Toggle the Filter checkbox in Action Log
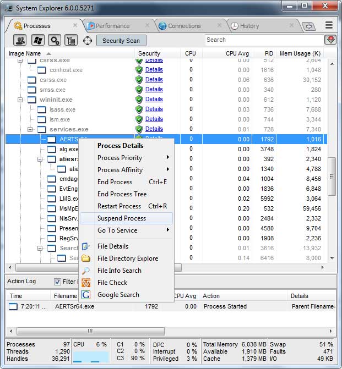Viewport: 342px width, 369px height. (x=57, y=282)
